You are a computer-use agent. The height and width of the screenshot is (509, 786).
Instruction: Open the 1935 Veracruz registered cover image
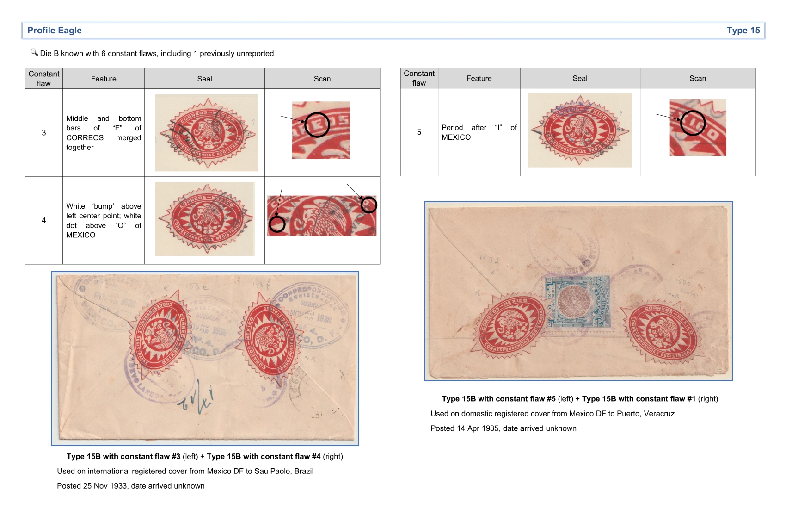click(578, 292)
